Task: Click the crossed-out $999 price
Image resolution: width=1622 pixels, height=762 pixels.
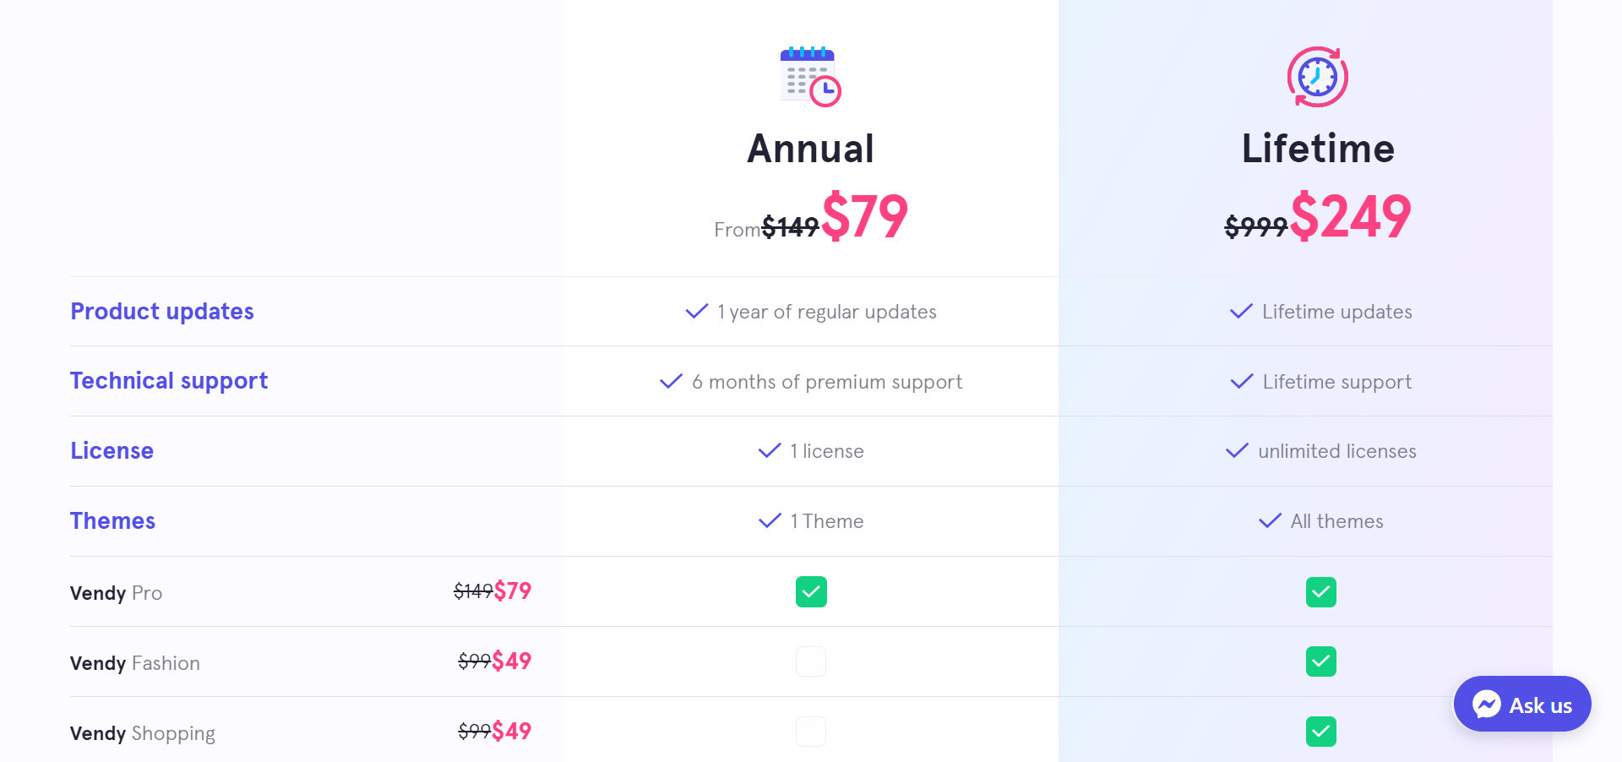Action: pyautogui.click(x=1254, y=227)
